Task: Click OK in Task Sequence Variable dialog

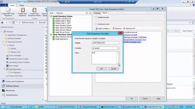Action: click(101, 69)
